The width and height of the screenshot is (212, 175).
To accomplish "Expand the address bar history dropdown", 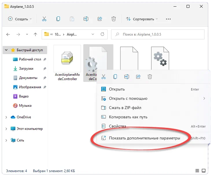I will pos(93,34).
